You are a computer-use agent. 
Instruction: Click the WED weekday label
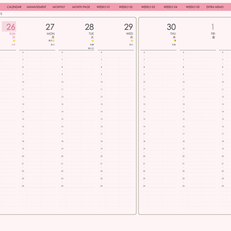click(x=130, y=34)
